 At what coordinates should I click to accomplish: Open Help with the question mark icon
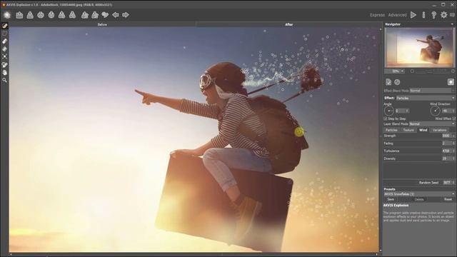(433, 15)
